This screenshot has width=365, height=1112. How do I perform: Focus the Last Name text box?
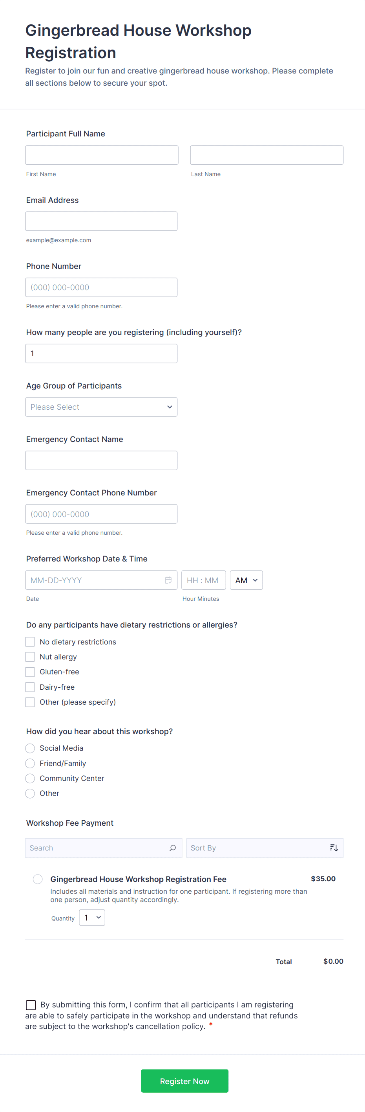point(266,155)
